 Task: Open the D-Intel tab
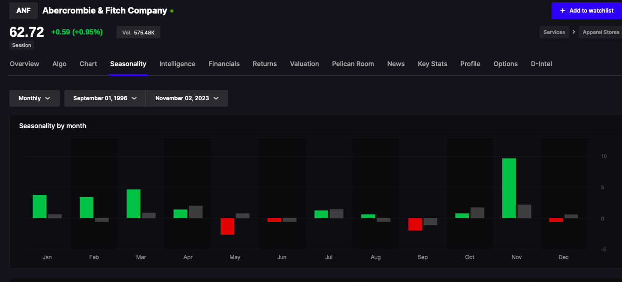click(541, 64)
